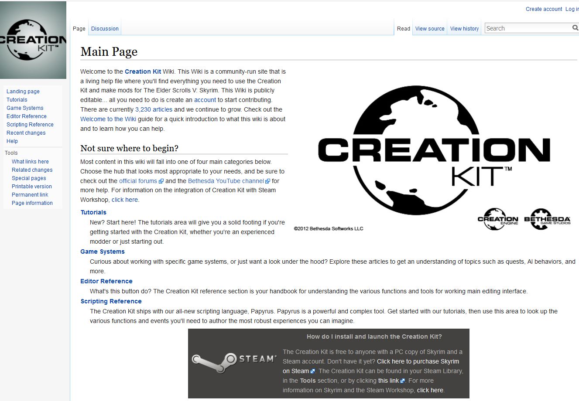The height and width of the screenshot is (401, 579).
Task: Open Page information tool
Action: coord(32,203)
